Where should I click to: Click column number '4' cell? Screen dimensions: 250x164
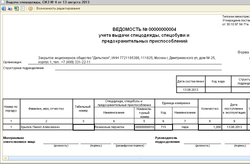114,121
